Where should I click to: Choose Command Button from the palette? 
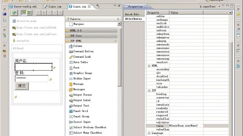coord(81,51)
